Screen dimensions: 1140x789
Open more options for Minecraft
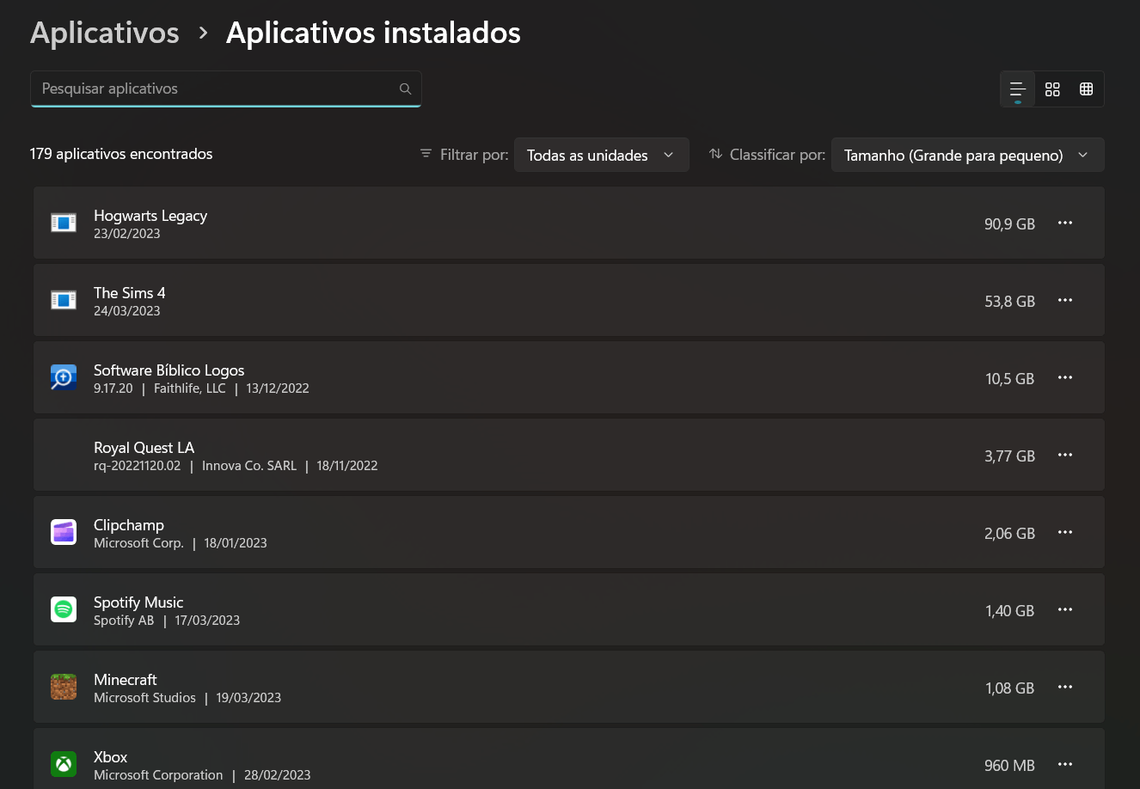pos(1065,688)
